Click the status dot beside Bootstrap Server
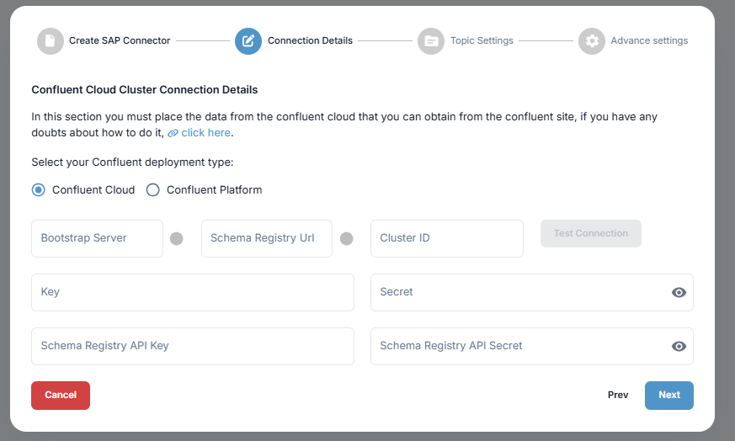The image size is (735, 441). 177,238
